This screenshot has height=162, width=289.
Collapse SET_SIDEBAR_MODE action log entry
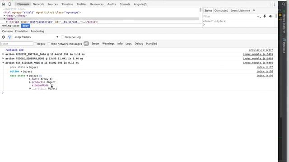[x=3, y=63]
